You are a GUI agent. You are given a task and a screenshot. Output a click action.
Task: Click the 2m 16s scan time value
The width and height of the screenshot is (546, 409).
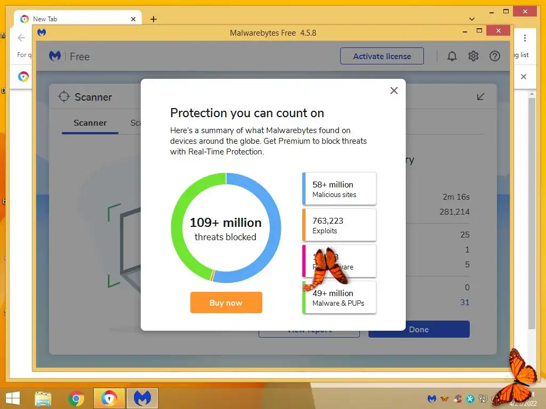coord(456,197)
